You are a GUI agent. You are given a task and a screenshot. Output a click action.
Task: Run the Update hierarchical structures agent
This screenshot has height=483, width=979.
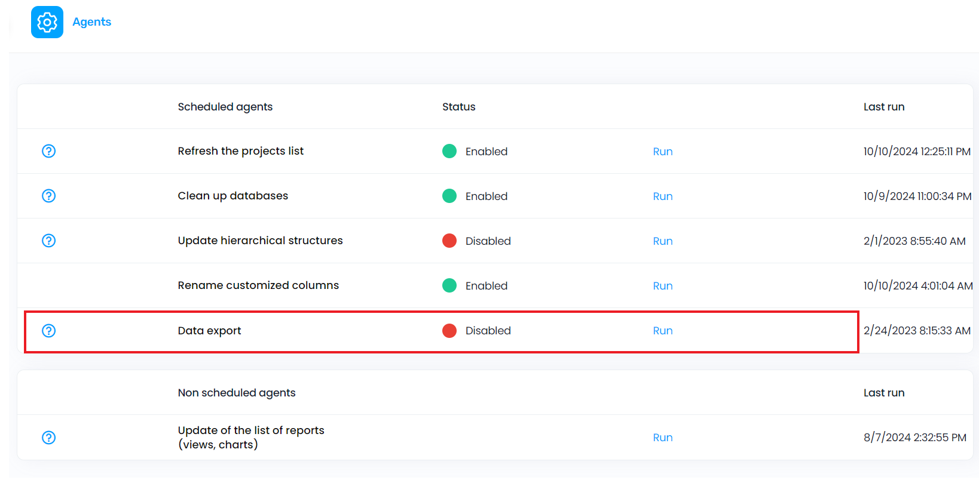tap(662, 241)
